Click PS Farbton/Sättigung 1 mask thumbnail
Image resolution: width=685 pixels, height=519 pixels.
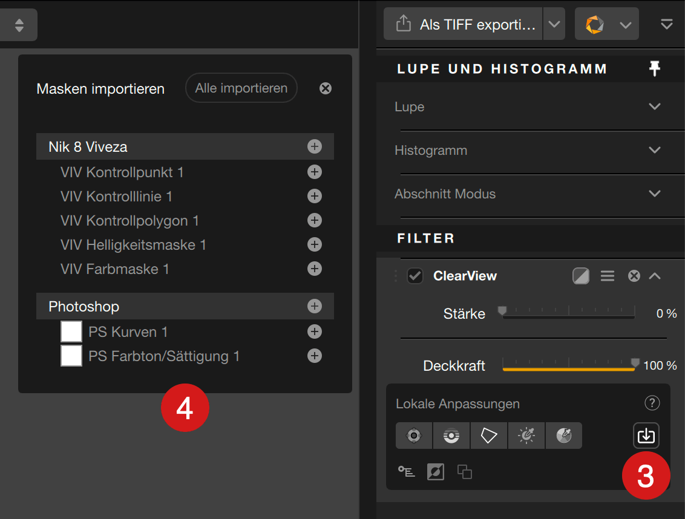pos(71,355)
